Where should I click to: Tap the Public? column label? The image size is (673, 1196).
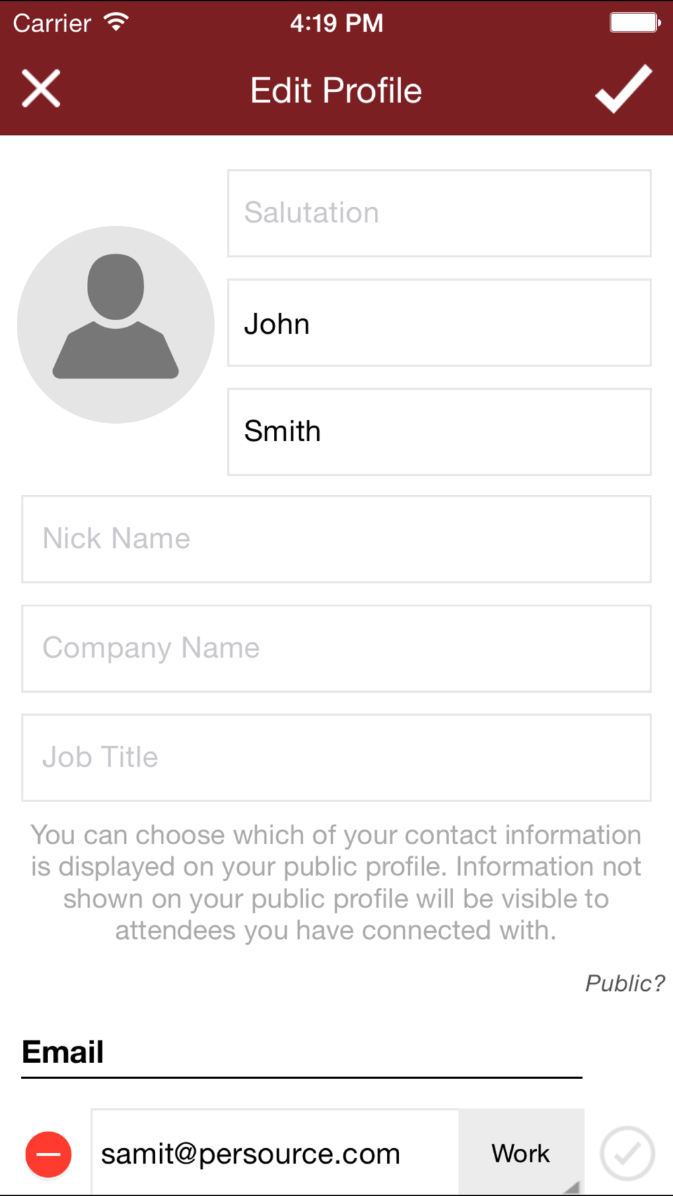[625, 983]
